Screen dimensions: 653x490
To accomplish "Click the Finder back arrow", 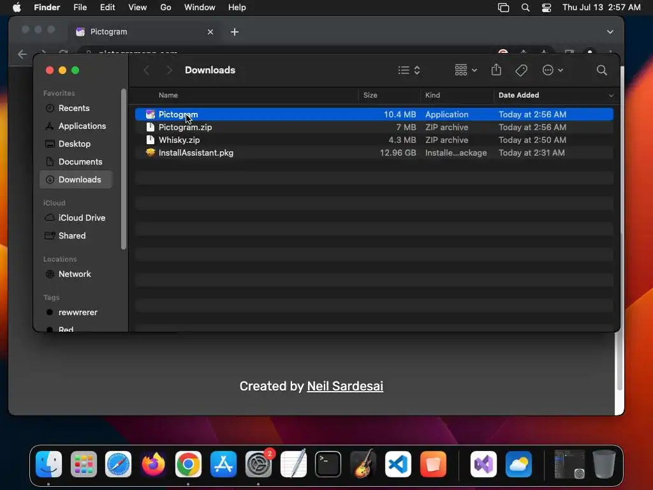I will click(x=146, y=70).
